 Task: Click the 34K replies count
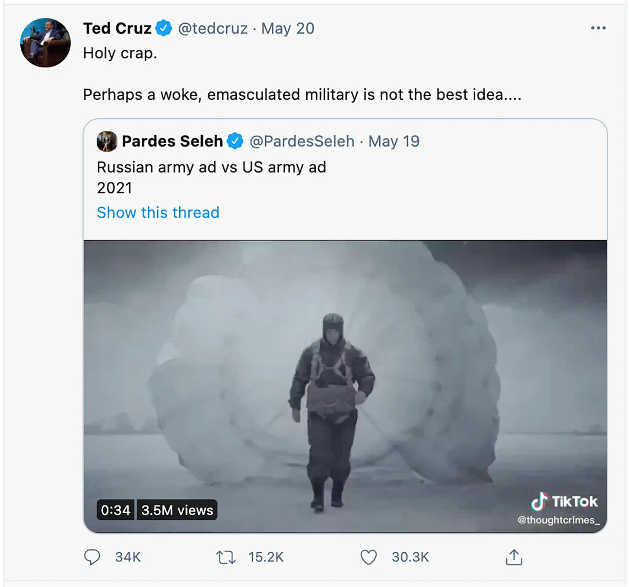(128, 557)
